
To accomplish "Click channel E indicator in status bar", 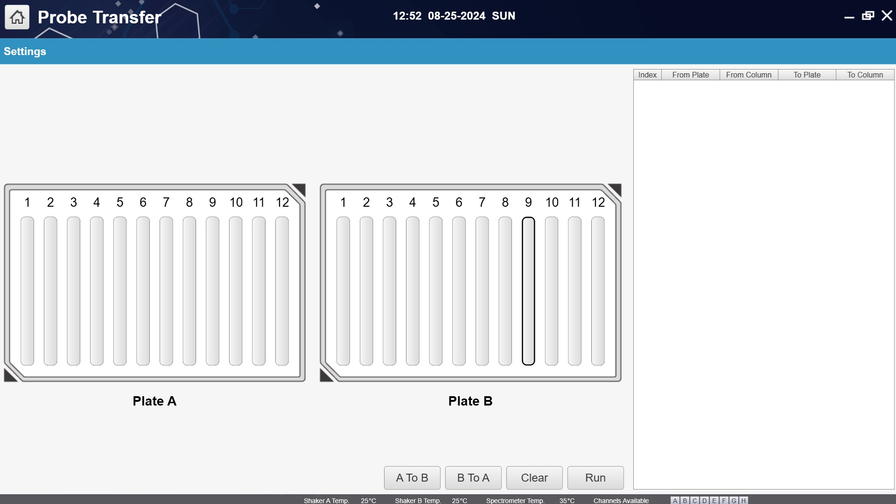I will coord(714,500).
